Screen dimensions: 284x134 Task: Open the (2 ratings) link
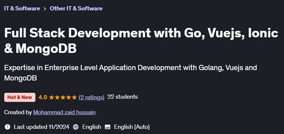(91, 97)
